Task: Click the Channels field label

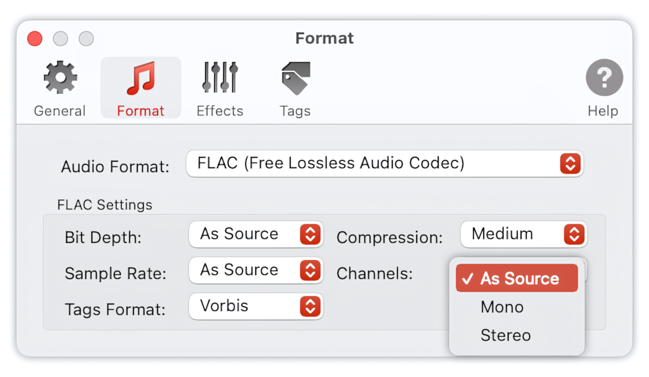Action: [x=375, y=273]
